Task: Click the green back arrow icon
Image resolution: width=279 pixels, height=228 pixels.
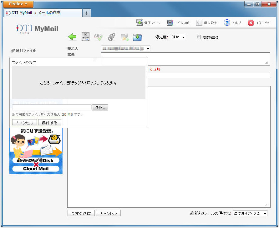Action: coord(72,37)
